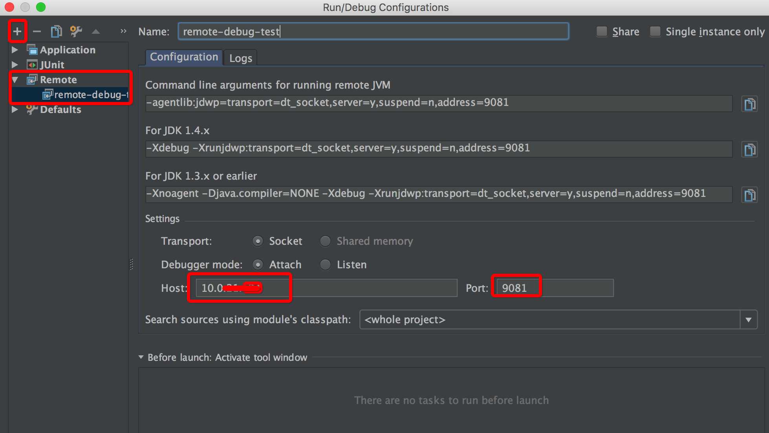The image size is (769, 433).
Task: Choose Listen debugger mode
Action: point(325,265)
